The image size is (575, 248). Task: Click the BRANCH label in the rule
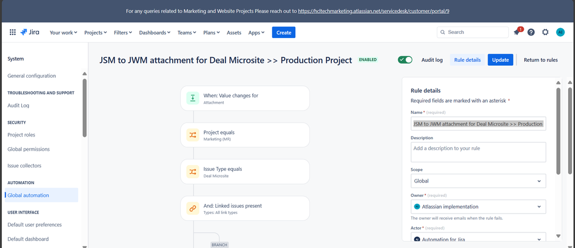(219, 245)
